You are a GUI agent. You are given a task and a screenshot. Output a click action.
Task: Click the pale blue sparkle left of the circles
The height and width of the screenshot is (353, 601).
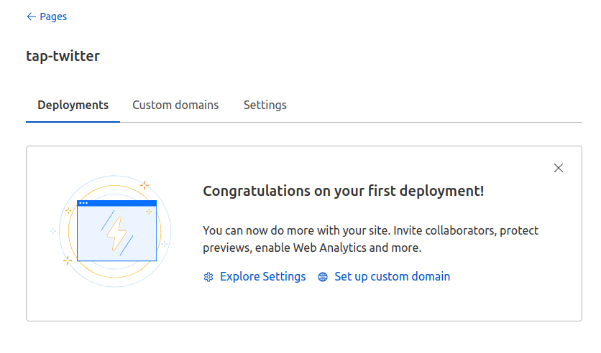pyautogui.click(x=53, y=231)
